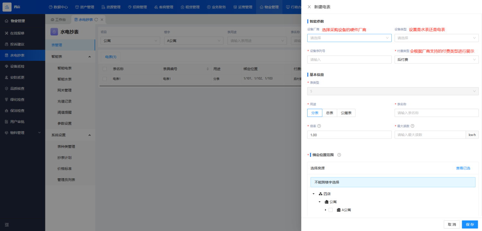Screen dimensions: 482x231
Task: Select the 物业管理 top navigation item
Action: [269, 7]
